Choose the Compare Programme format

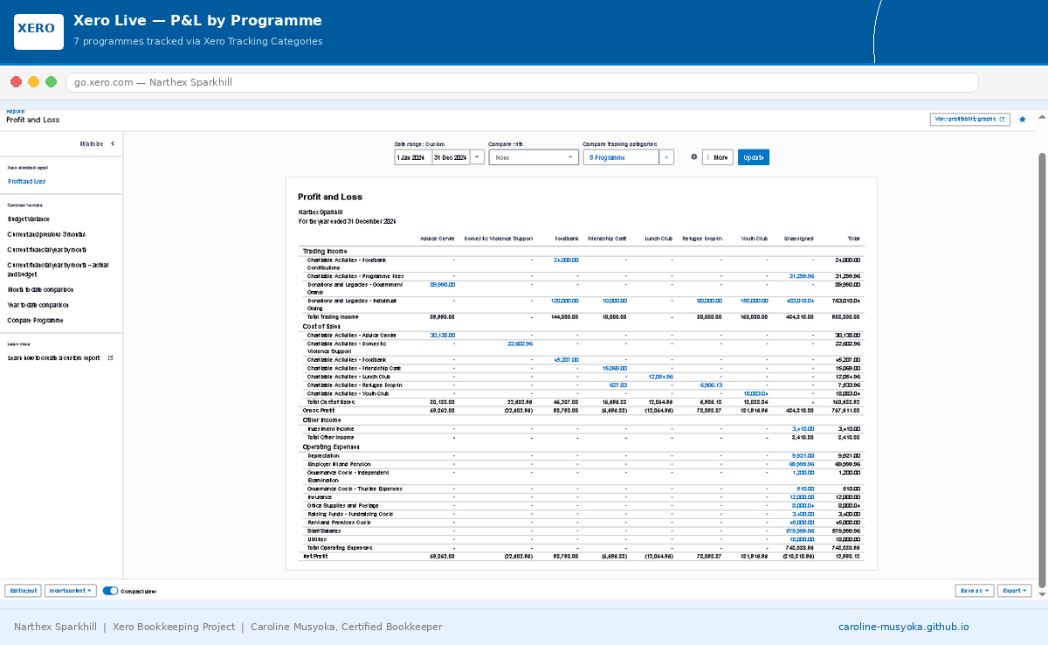point(36,321)
